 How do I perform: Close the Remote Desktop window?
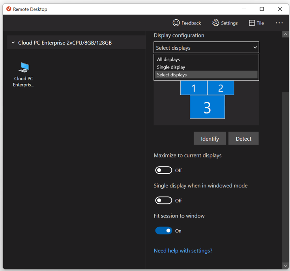(x=280, y=9)
